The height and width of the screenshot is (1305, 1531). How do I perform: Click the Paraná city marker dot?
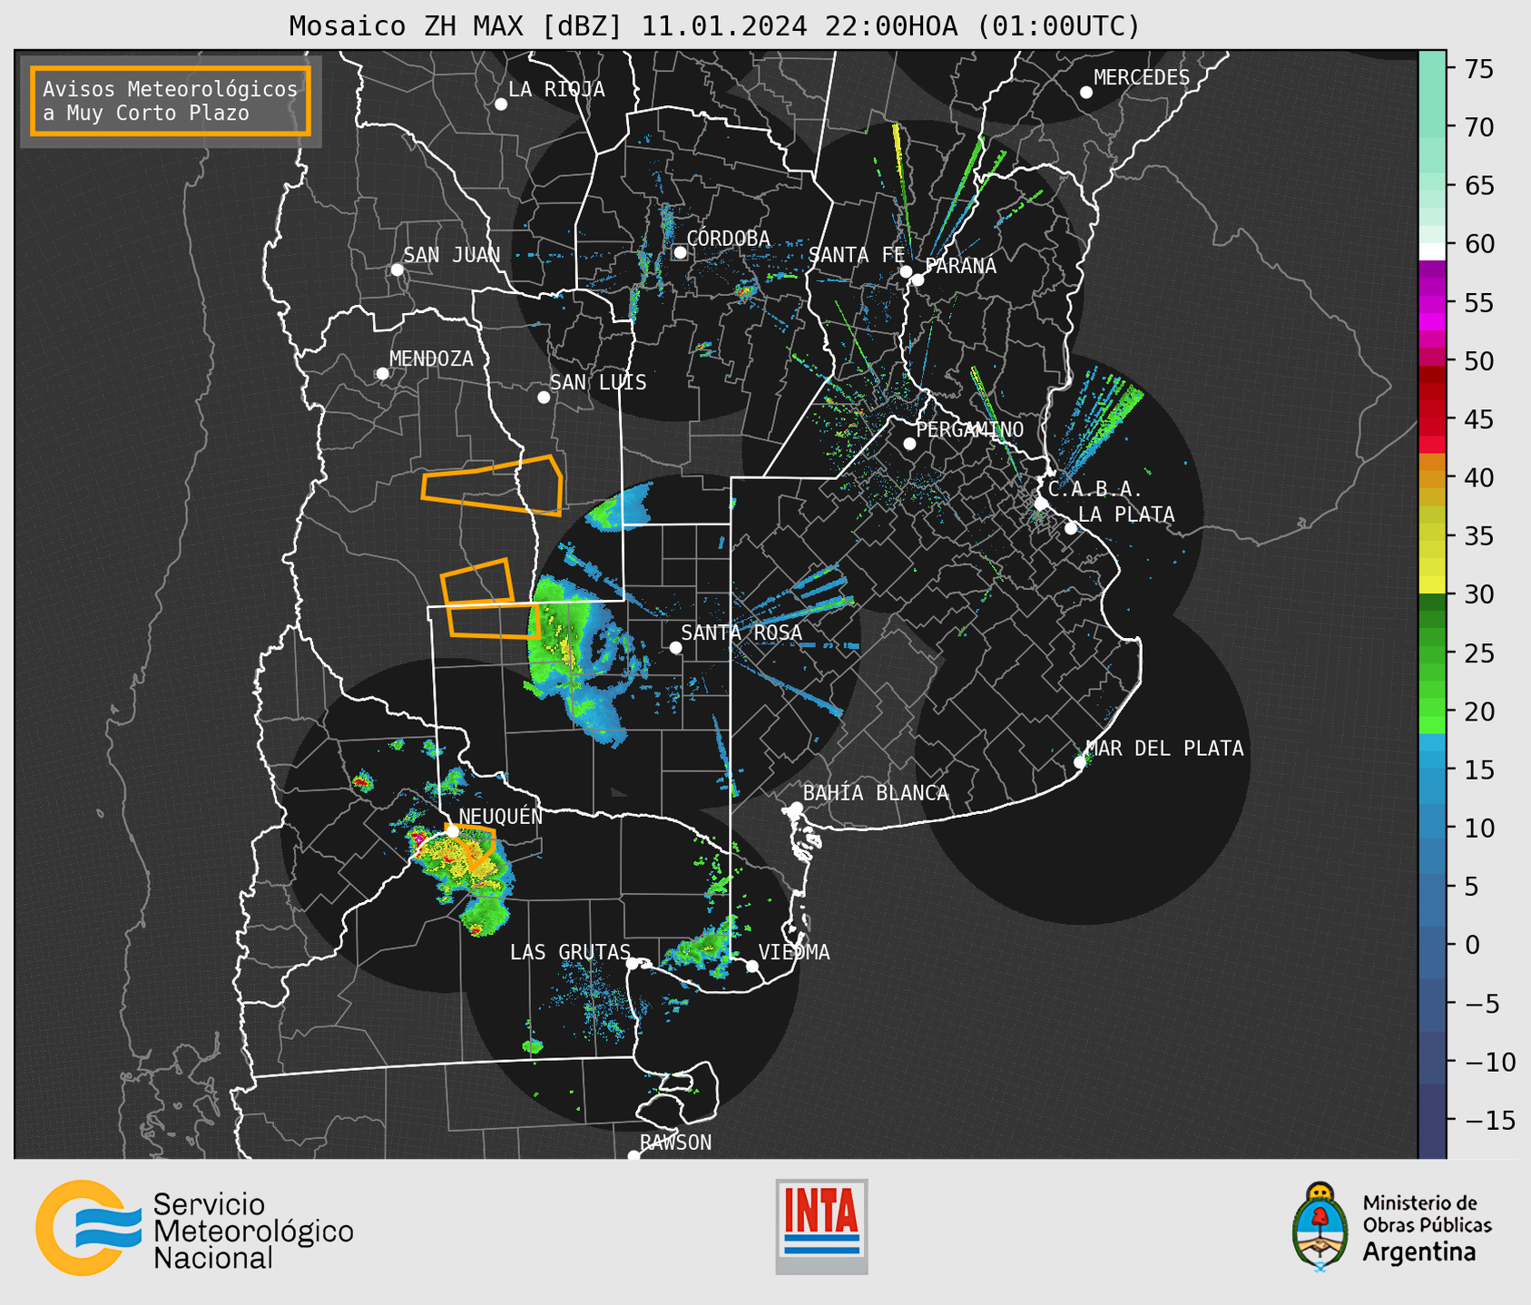click(x=918, y=280)
